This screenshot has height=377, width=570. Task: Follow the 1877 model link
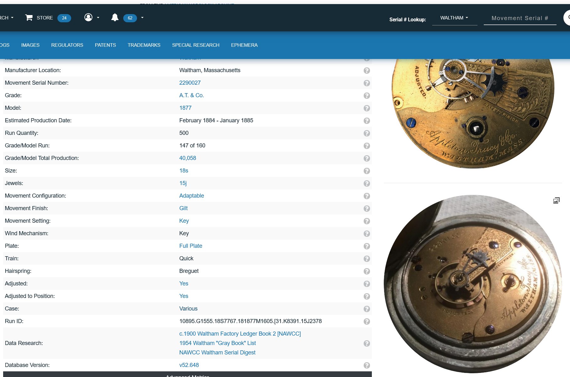pyautogui.click(x=185, y=108)
